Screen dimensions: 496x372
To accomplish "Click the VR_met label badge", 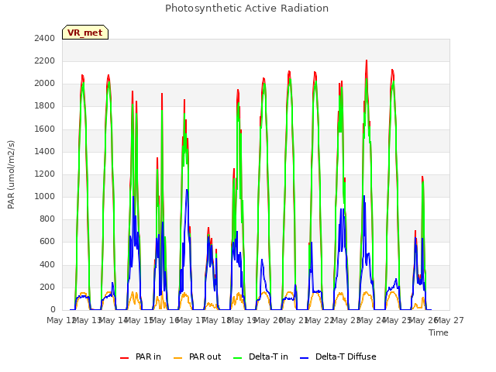I will click(85, 33).
